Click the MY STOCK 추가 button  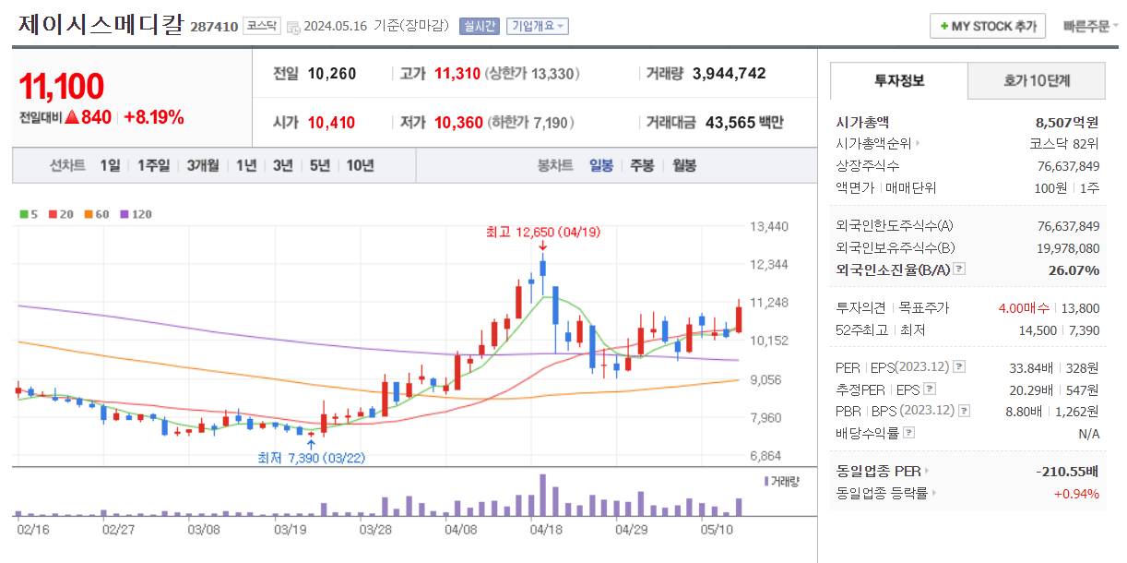[x=986, y=26]
